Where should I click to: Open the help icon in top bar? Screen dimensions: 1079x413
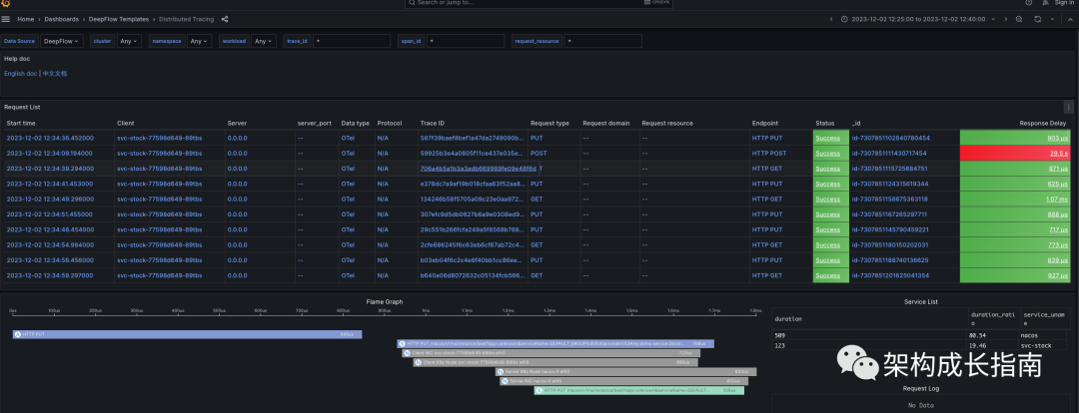pos(1029,3)
